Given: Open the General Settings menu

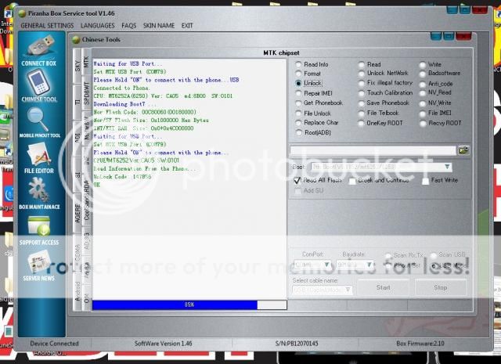Looking at the screenshot, I should [47, 25].
